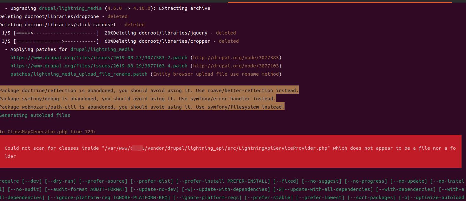The height and width of the screenshot is (201, 466).
Task: Click the [--prefer-install PREFER-INSTALL] option
Action: (223, 181)
